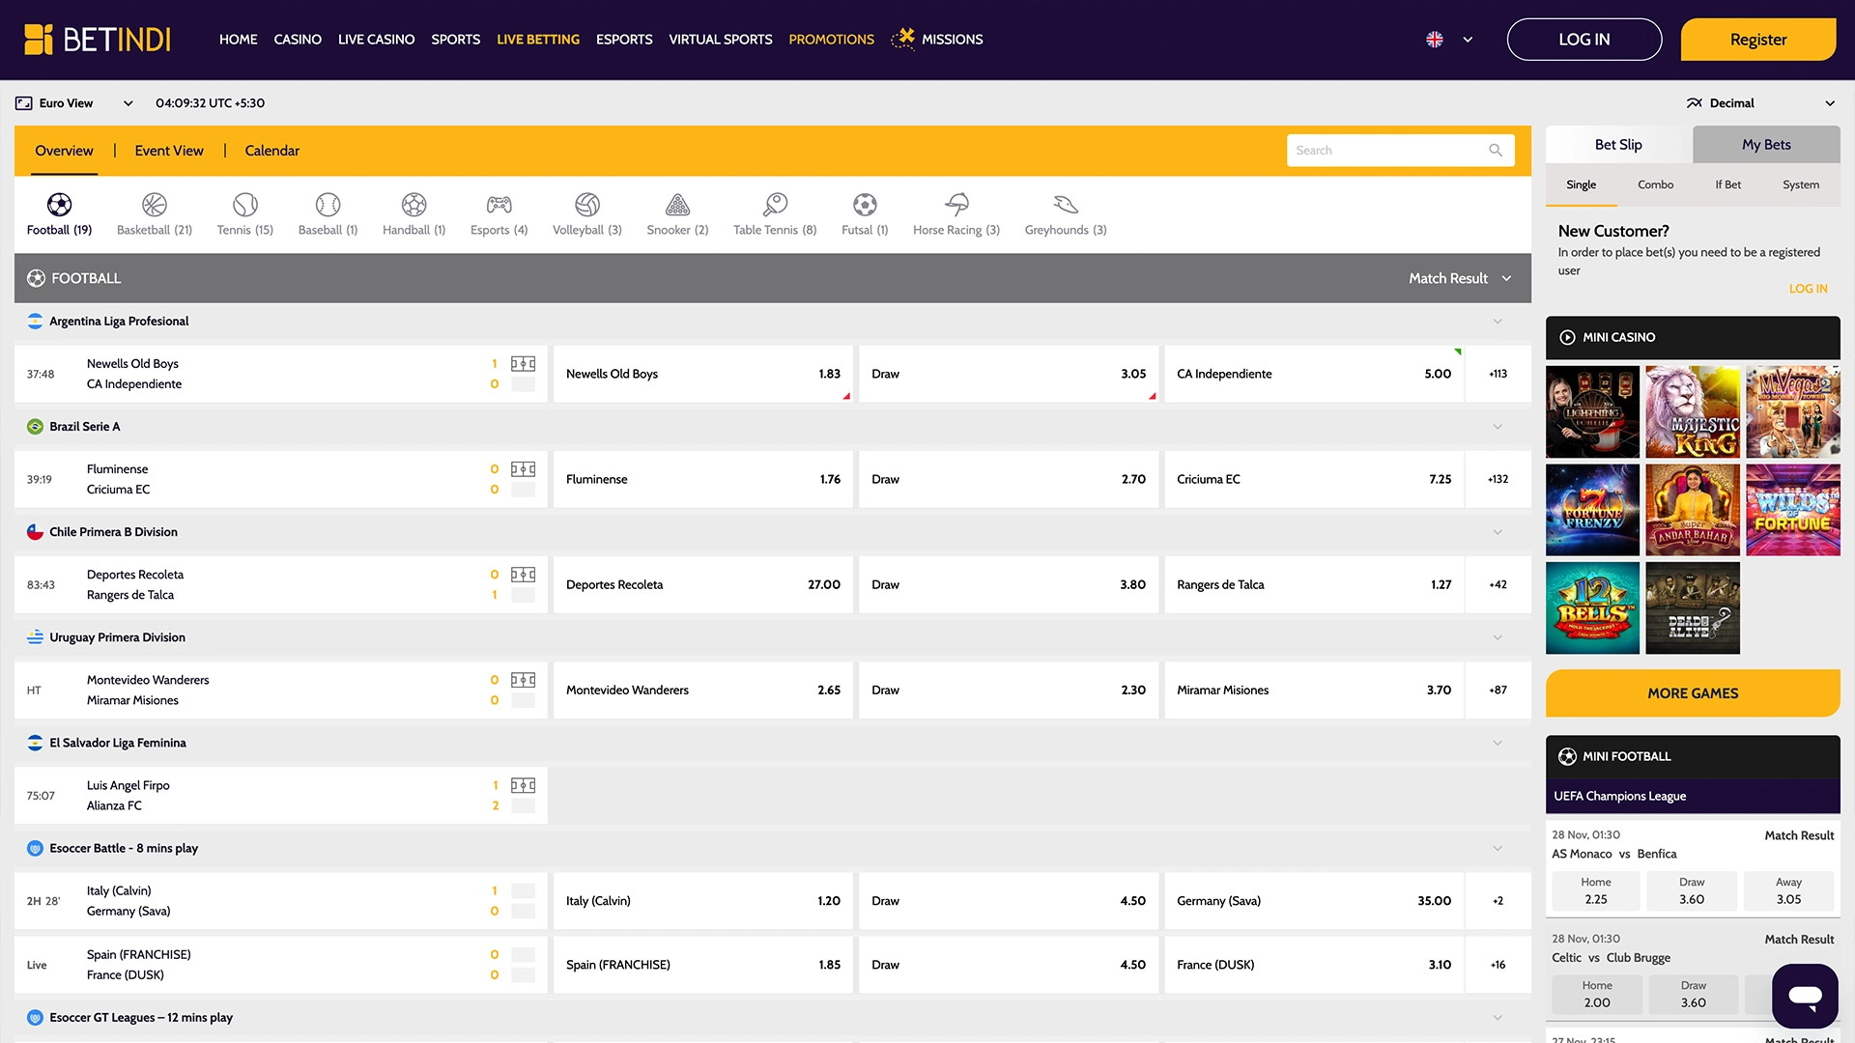Open the 12 Bells game thumbnail
This screenshot has width=1855, height=1043.
pyautogui.click(x=1592, y=608)
